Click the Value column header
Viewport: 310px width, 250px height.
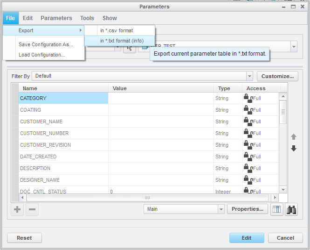[x=161, y=88]
